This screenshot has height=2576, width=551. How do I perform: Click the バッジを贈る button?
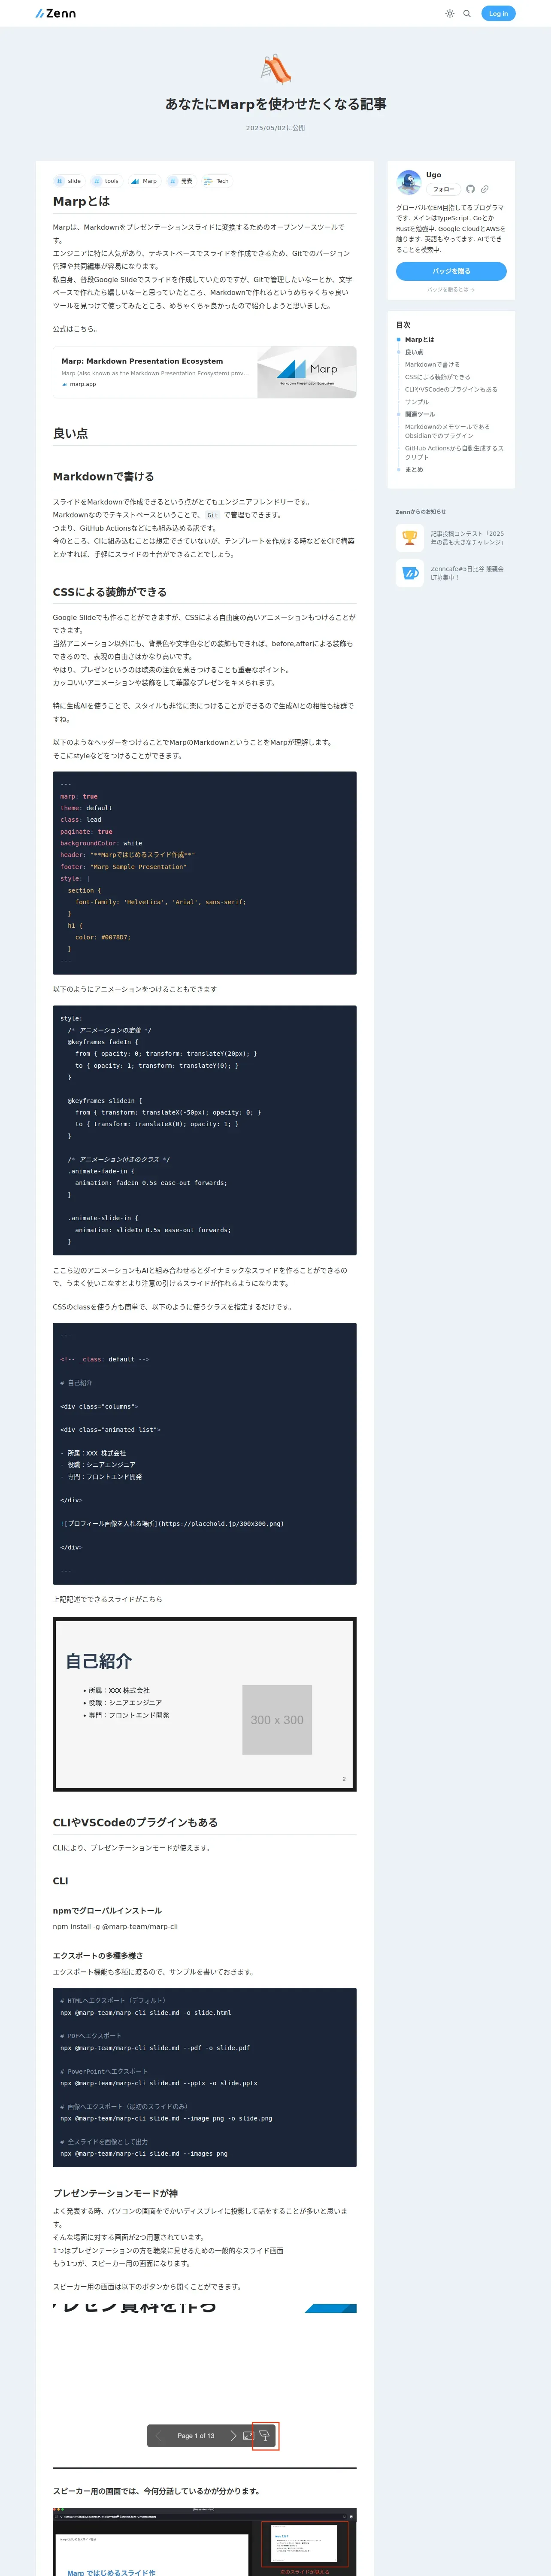pos(451,271)
